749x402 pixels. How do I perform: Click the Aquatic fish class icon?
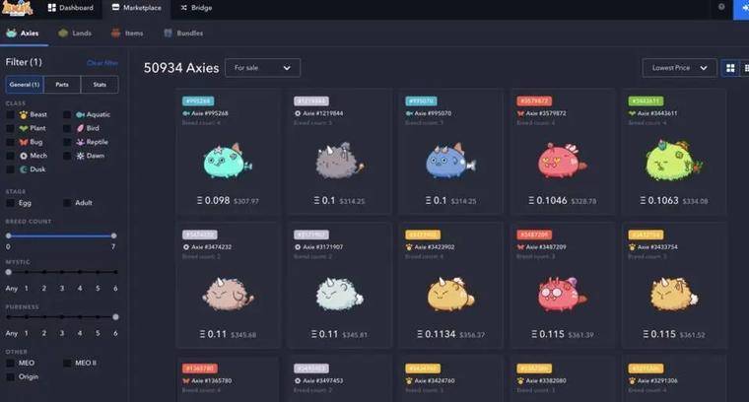80,114
